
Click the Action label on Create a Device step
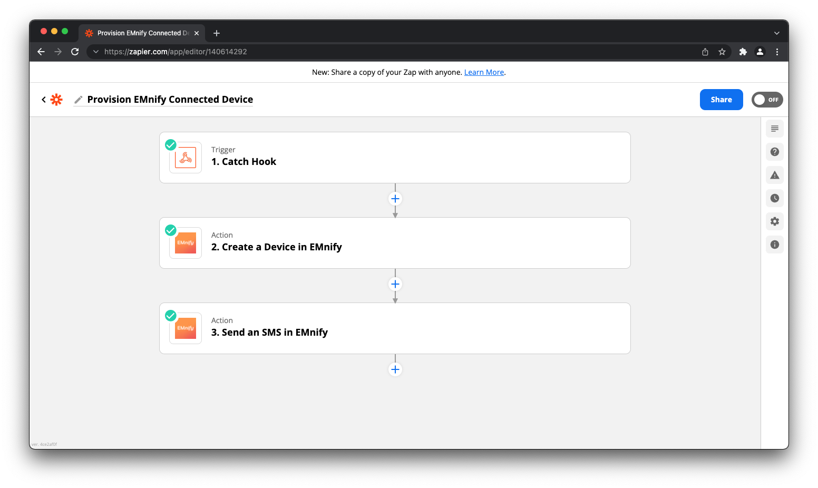[222, 235]
